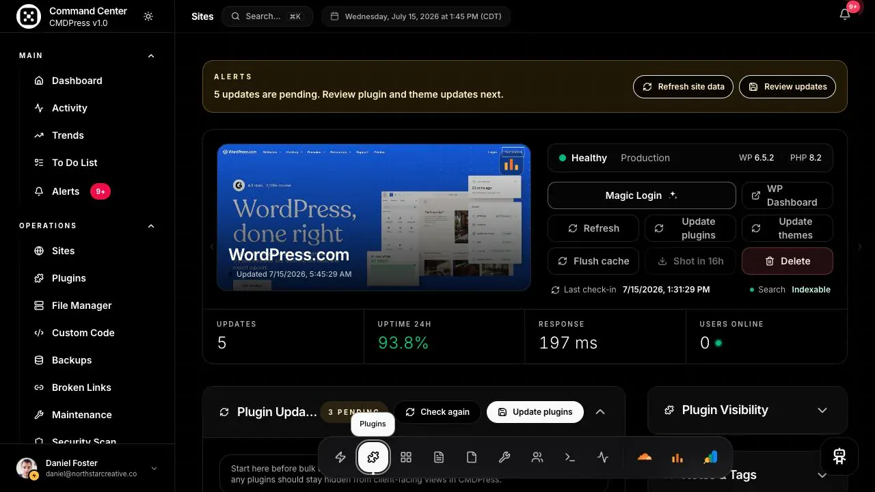Click Check again in Plugin Updates
875x492 pixels.
(437, 412)
